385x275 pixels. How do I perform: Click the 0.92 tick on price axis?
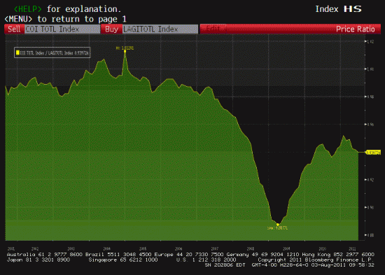[x=370, y=180]
